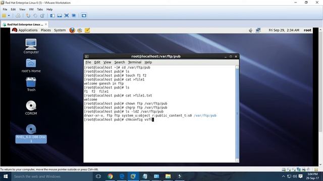
Task: Open the snapshot manager
Action: (42, 16)
